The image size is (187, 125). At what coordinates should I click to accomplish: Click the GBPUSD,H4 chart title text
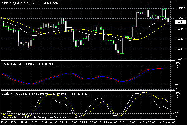pos(11,3)
